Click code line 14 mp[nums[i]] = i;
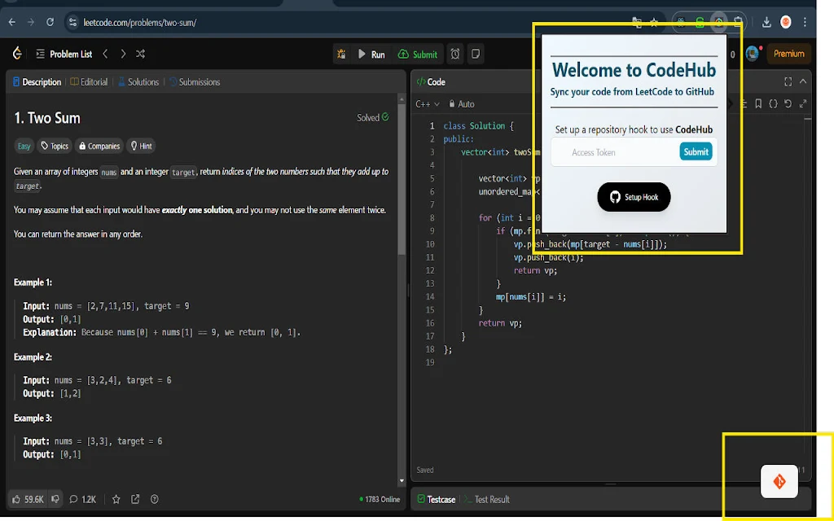This screenshot has height=521, width=834. click(x=531, y=296)
